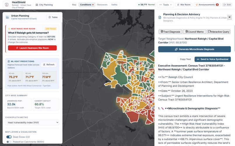Click the HeatShield shield logo icon

pos(7,5)
